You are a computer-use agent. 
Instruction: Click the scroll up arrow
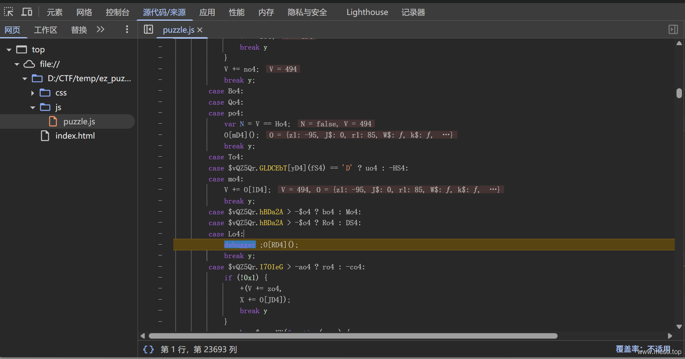tap(679, 43)
